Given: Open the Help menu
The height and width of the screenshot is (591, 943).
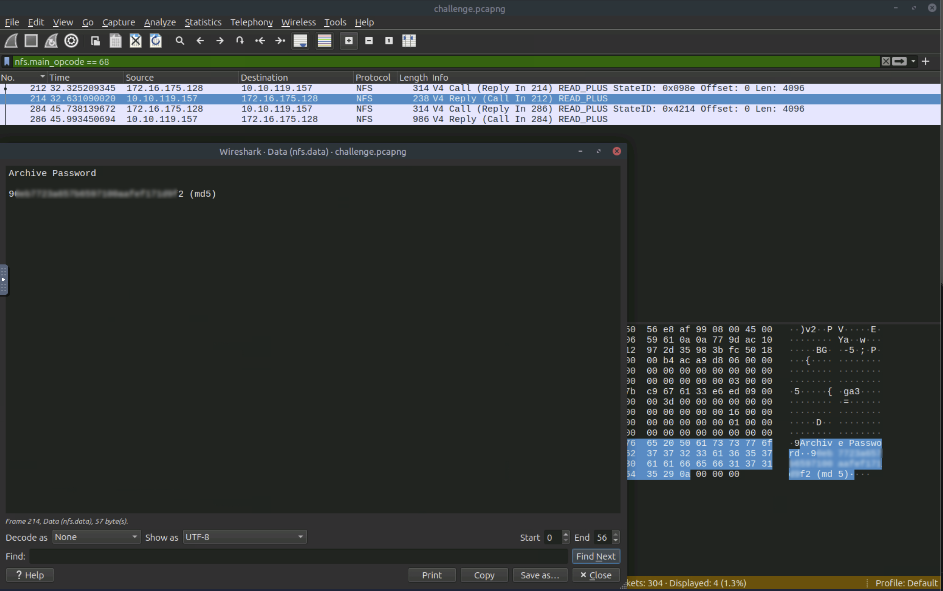Looking at the screenshot, I should [365, 22].
